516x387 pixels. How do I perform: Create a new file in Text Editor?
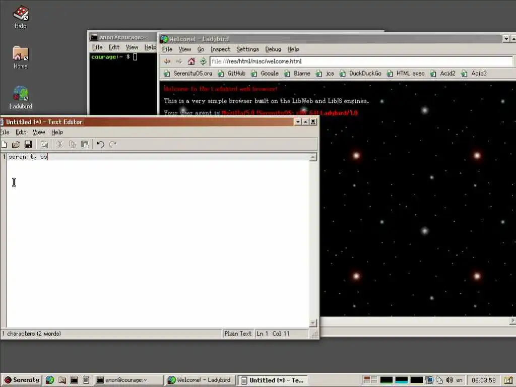coord(4,144)
